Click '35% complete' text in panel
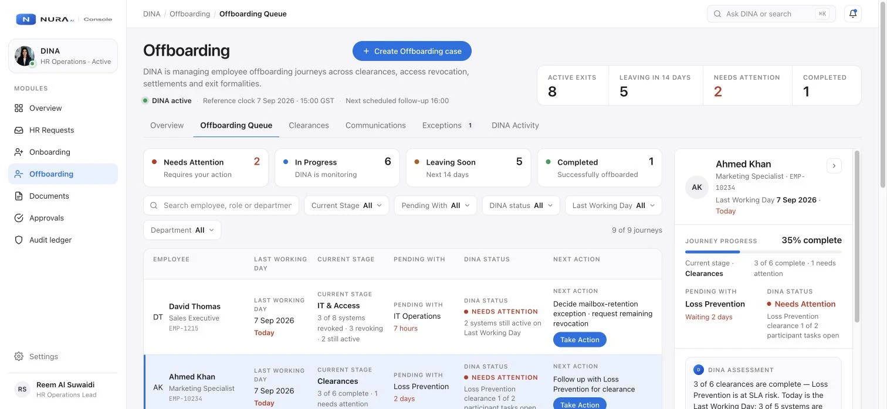Screen dimensions: 887x409 coord(811,240)
